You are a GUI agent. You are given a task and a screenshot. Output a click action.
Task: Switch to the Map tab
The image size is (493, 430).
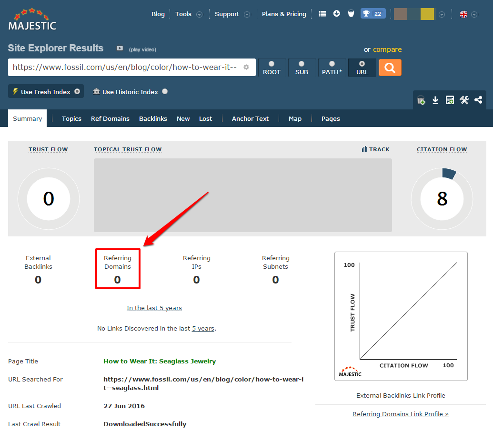[x=295, y=118]
